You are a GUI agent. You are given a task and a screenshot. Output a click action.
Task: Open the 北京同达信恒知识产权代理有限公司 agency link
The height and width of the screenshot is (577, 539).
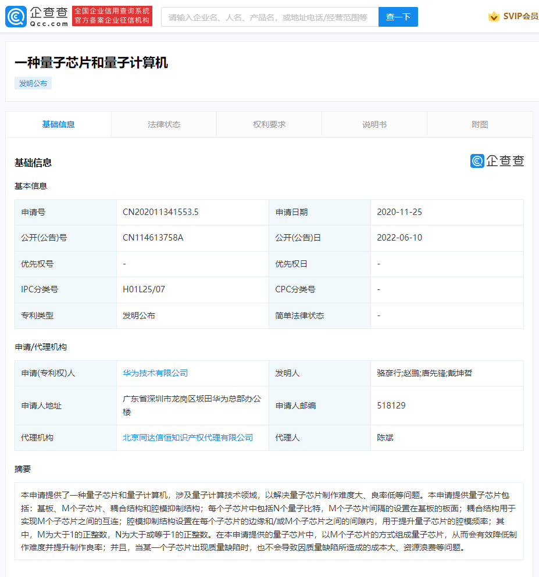[x=188, y=438]
